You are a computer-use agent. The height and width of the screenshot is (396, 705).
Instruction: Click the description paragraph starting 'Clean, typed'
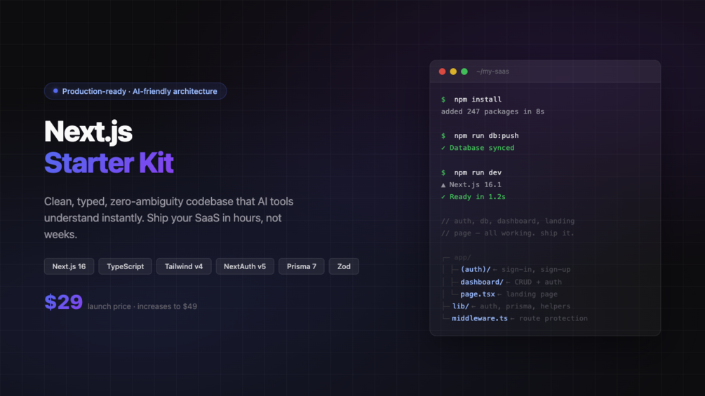(168, 218)
